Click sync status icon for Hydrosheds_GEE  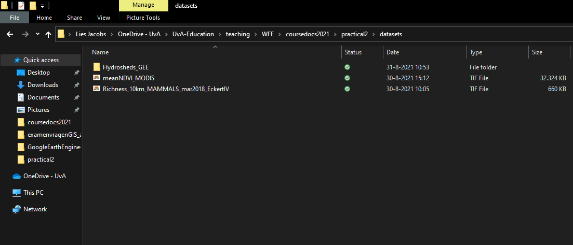pyautogui.click(x=347, y=67)
